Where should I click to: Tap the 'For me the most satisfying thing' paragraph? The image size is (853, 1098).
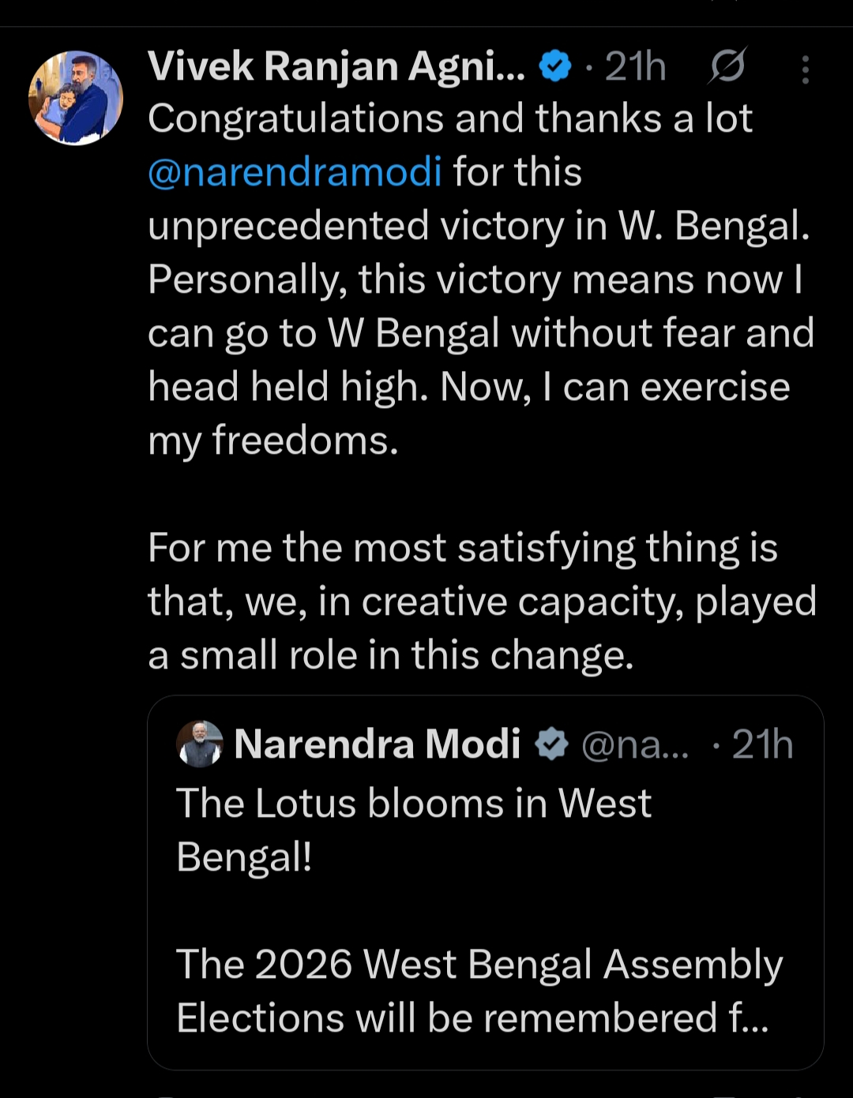[482, 601]
